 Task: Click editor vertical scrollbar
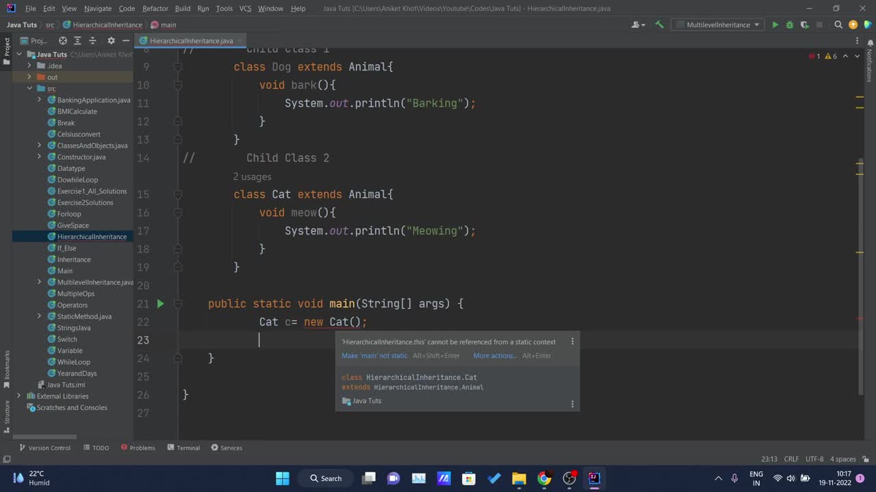click(862, 277)
